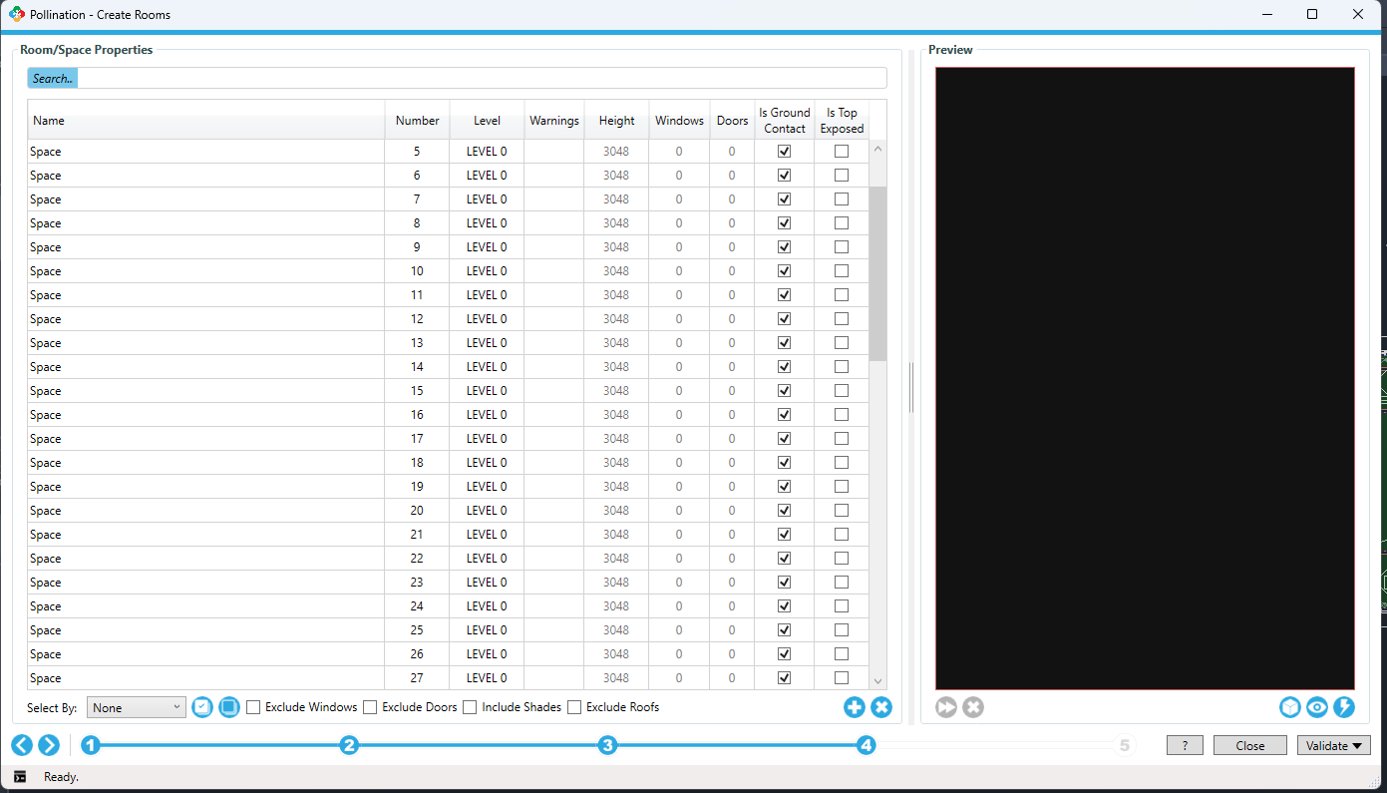This screenshot has height=793, width=1387.
Task: Enable the Exclude Windows checkbox
Action: pos(253,707)
